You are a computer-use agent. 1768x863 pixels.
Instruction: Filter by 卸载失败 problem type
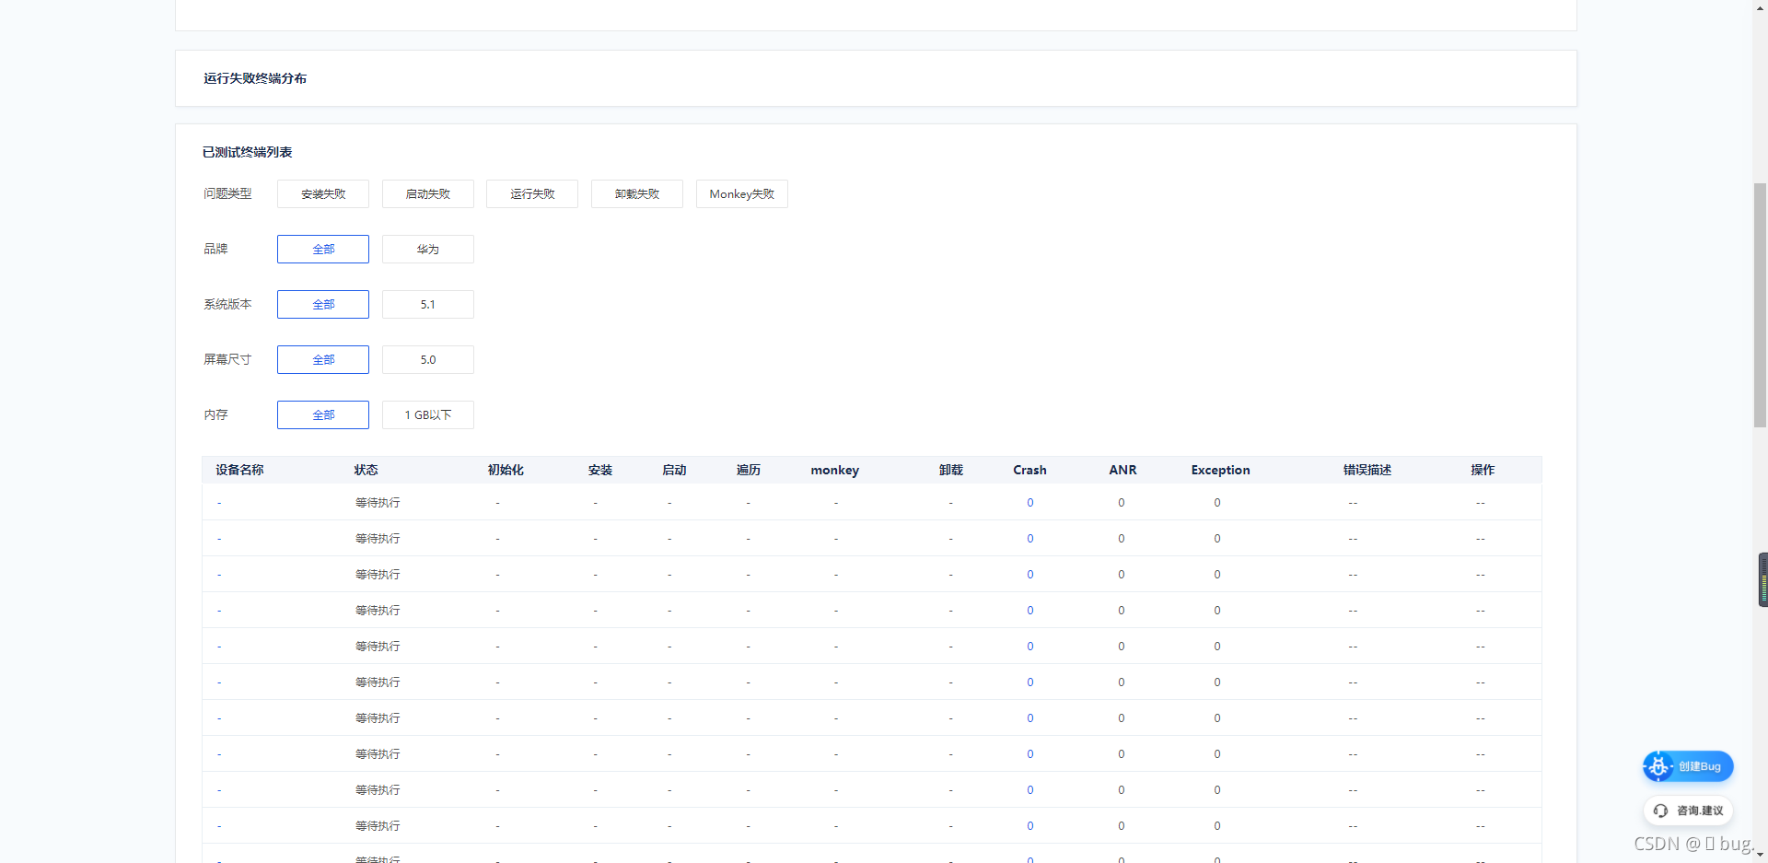(x=637, y=193)
